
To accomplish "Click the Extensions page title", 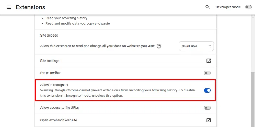I will pos(30,7).
